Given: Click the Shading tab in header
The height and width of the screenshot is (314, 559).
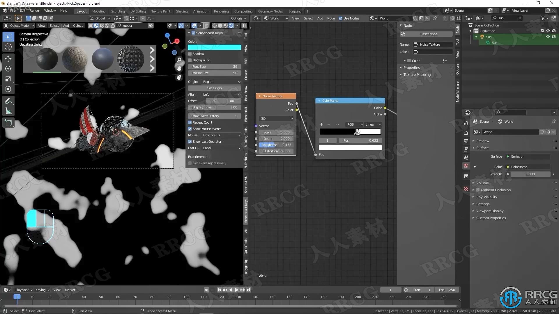Looking at the screenshot, I should [181, 11].
